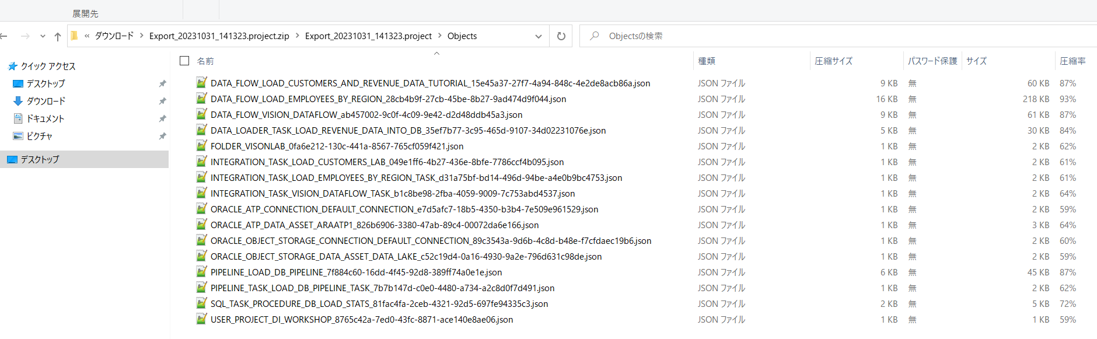Click 218 KB size of EMPLOYEES_BY_REGION file

point(1036,99)
